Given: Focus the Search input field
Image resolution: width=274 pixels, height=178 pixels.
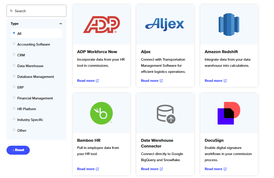Looking at the screenshot, I should [37, 11].
